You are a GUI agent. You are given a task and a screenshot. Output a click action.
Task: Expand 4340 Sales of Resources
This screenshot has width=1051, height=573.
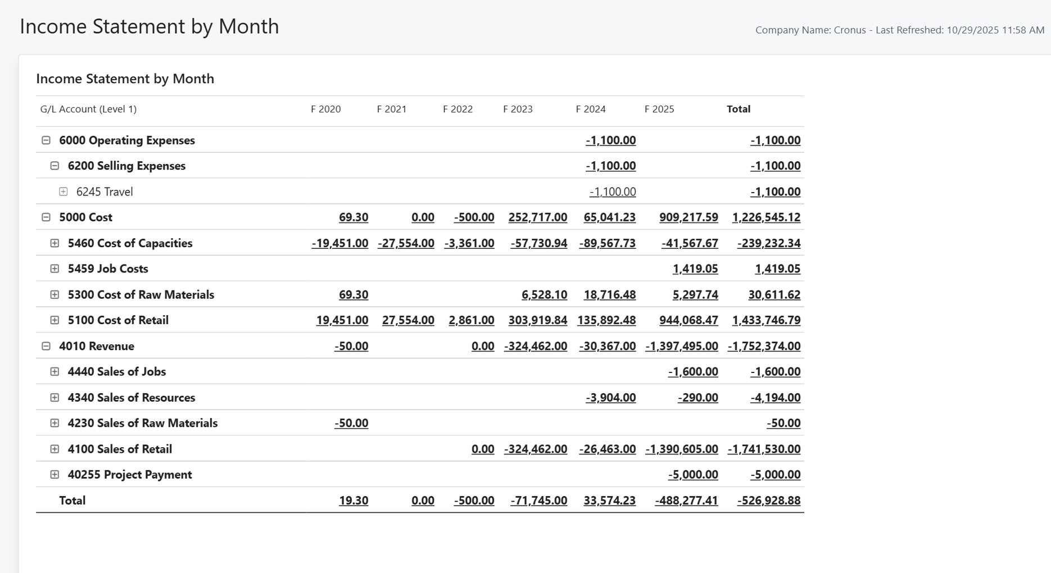click(55, 397)
